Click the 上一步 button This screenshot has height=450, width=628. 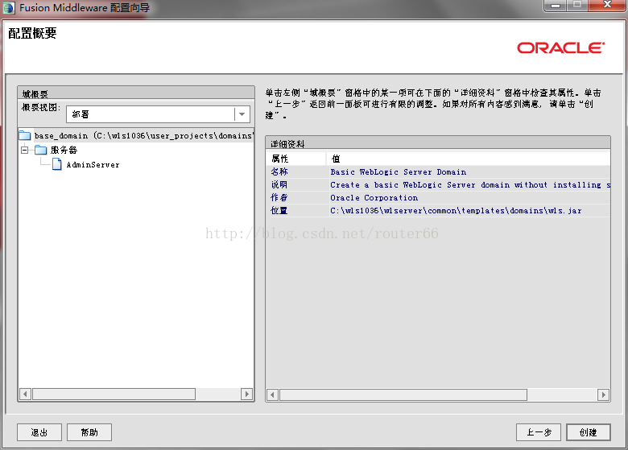[x=539, y=432]
